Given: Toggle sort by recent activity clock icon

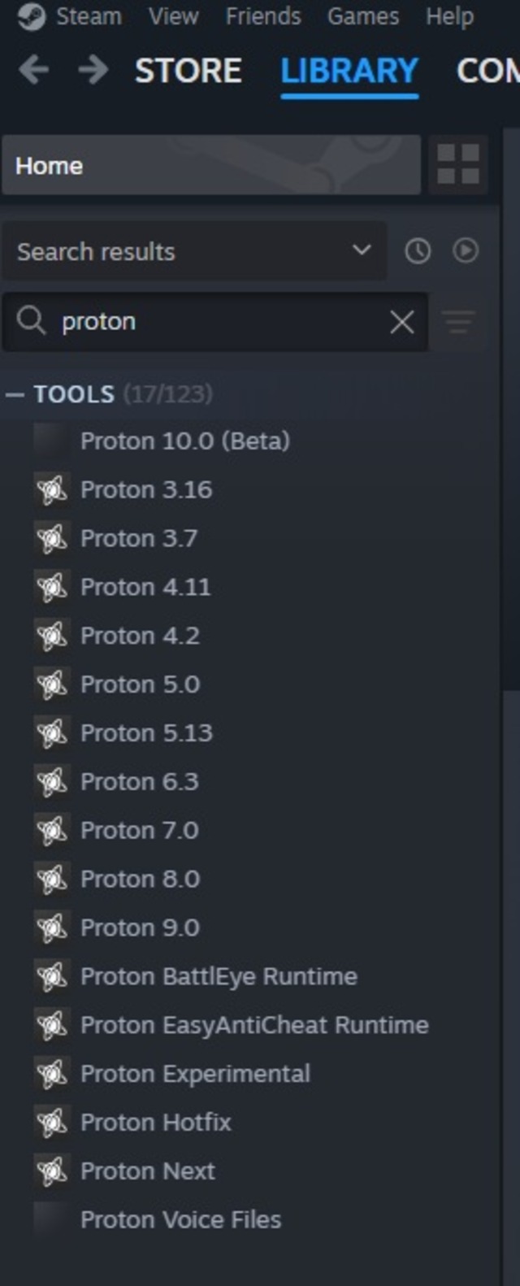Looking at the screenshot, I should [418, 251].
